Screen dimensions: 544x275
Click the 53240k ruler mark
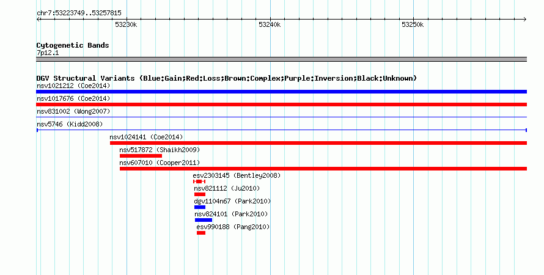[270, 24]
